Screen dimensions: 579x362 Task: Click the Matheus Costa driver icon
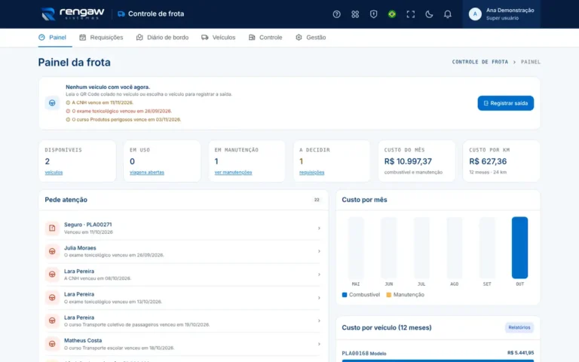(x=52, y=344)
